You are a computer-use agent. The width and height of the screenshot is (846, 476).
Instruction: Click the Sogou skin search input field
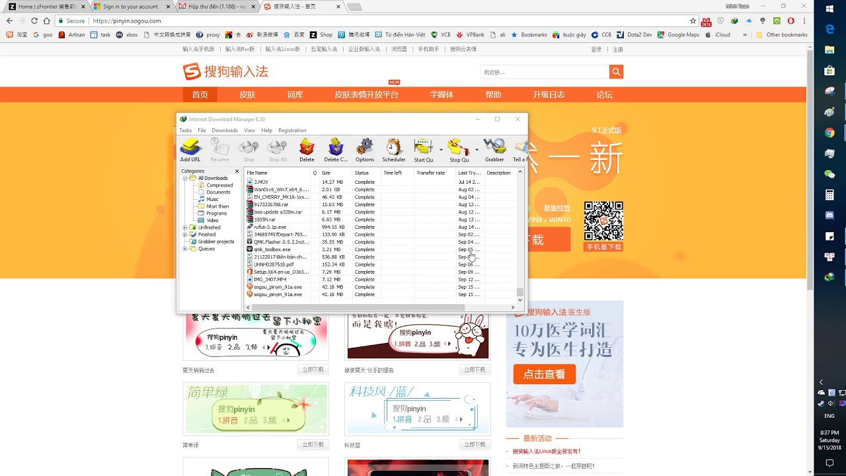tap(545, 72)
